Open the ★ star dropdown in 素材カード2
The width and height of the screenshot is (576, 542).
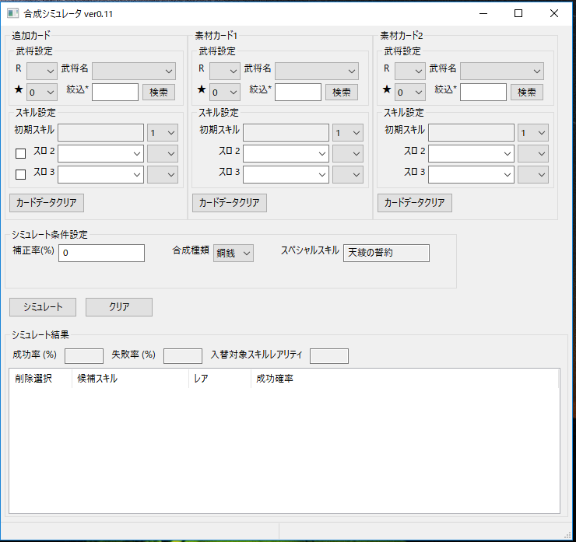click(410, 92)
